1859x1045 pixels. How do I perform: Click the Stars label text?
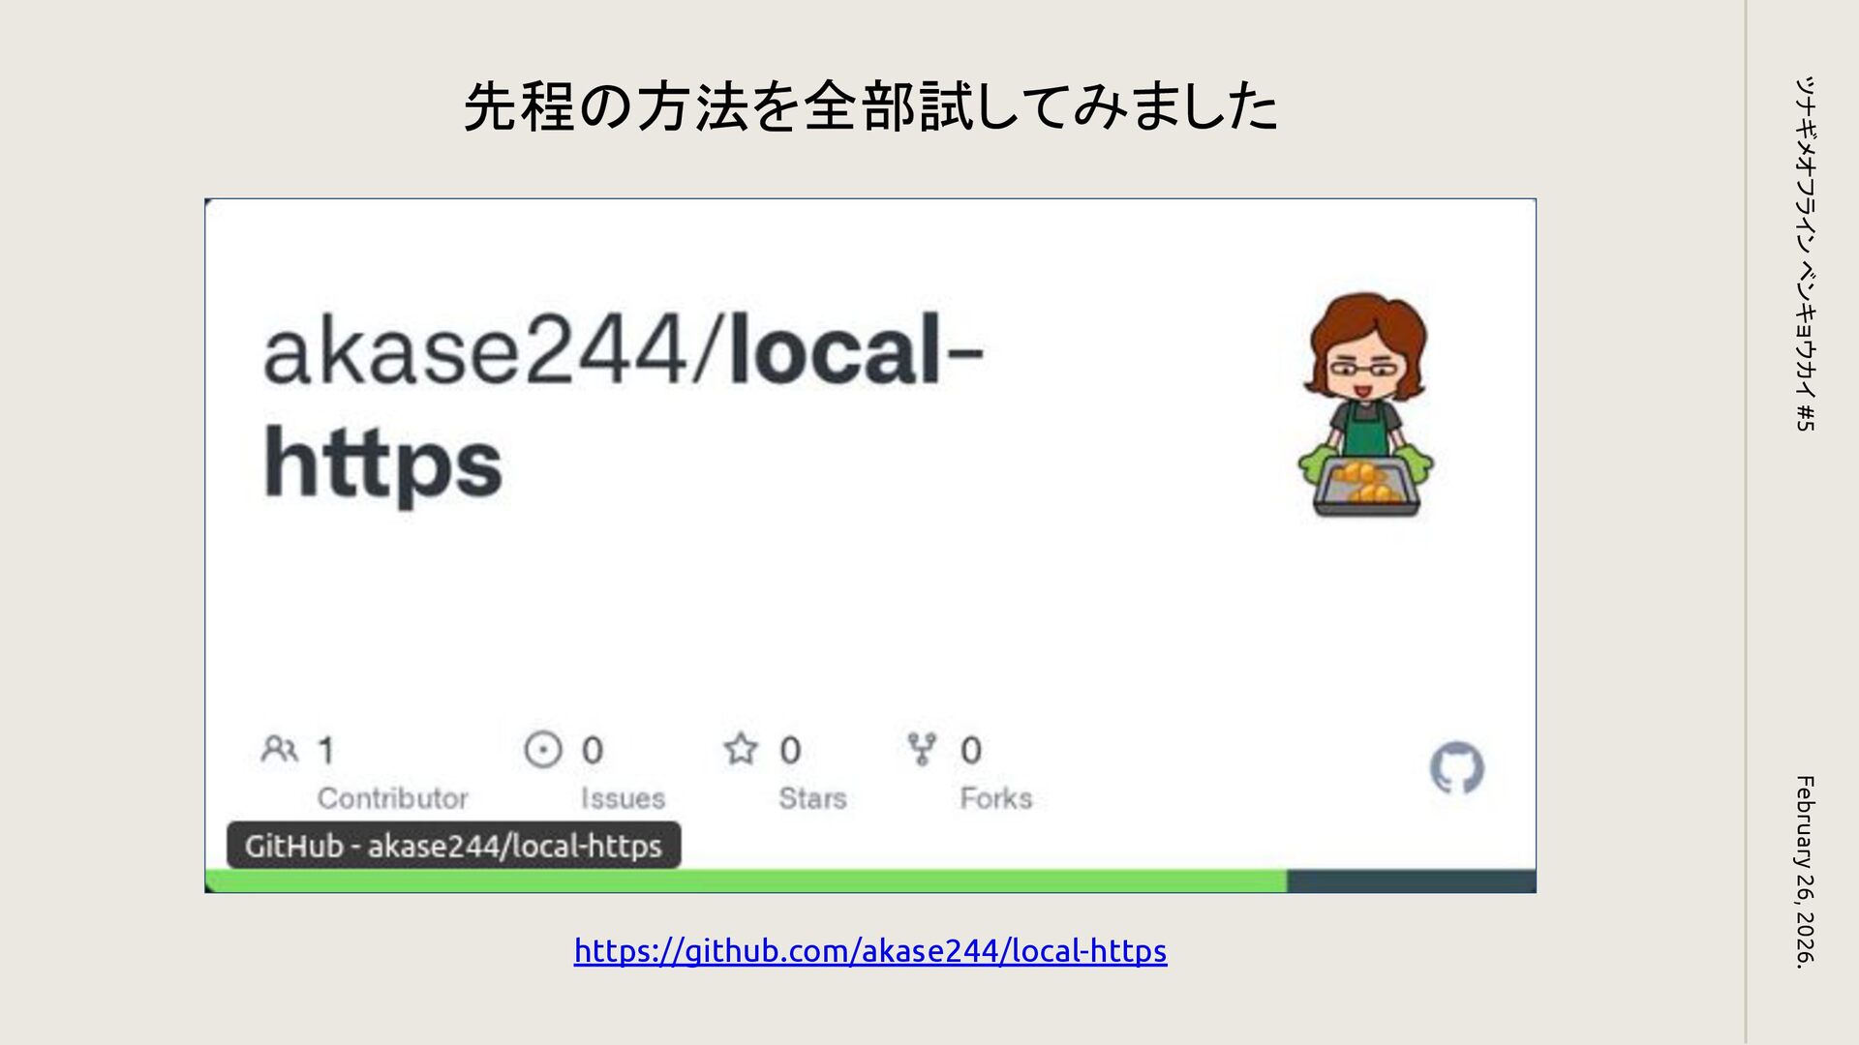click(x=812, y=798)
